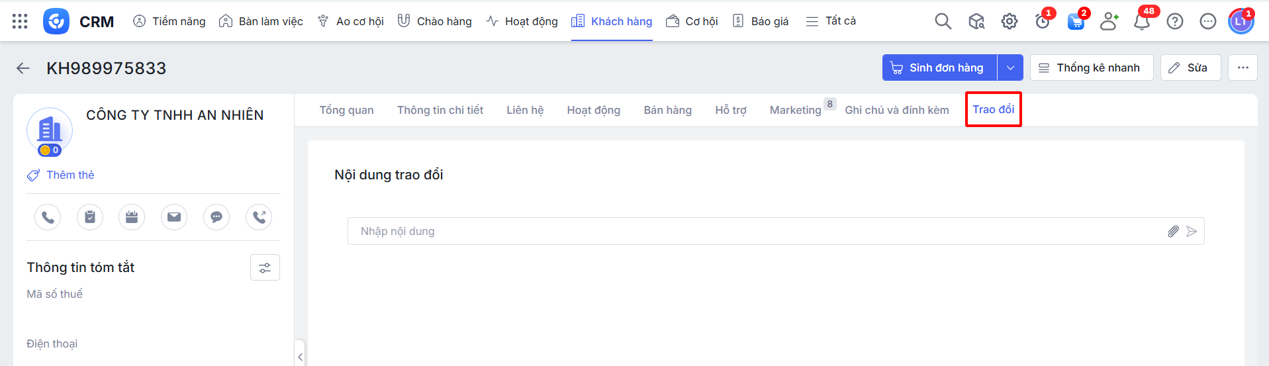Image resolution: width=1269 pixels, height=366 pixels.
Task: Open the Tất cả modules menu
Action: [831, 21]
